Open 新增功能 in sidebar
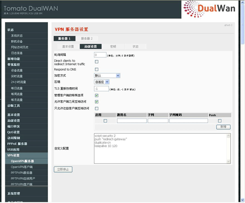Image resolution: width=245 pixels, height=203 pixels. click(14, 59)
